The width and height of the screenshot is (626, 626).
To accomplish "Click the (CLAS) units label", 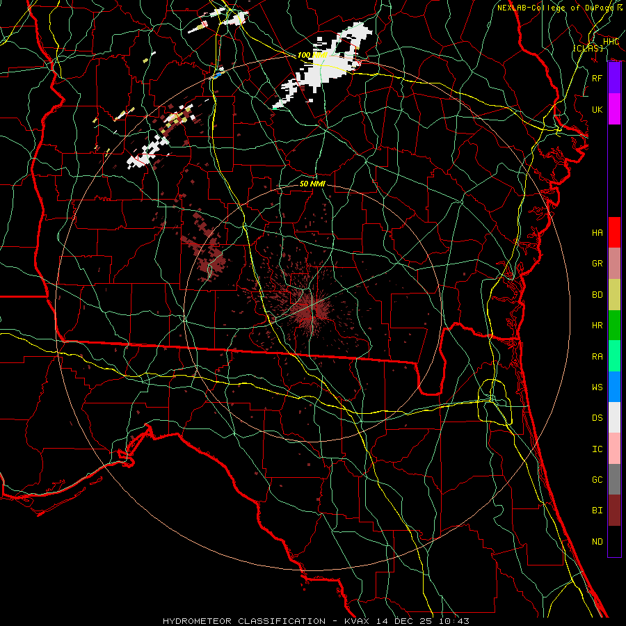I will click(x=588, y=48).
